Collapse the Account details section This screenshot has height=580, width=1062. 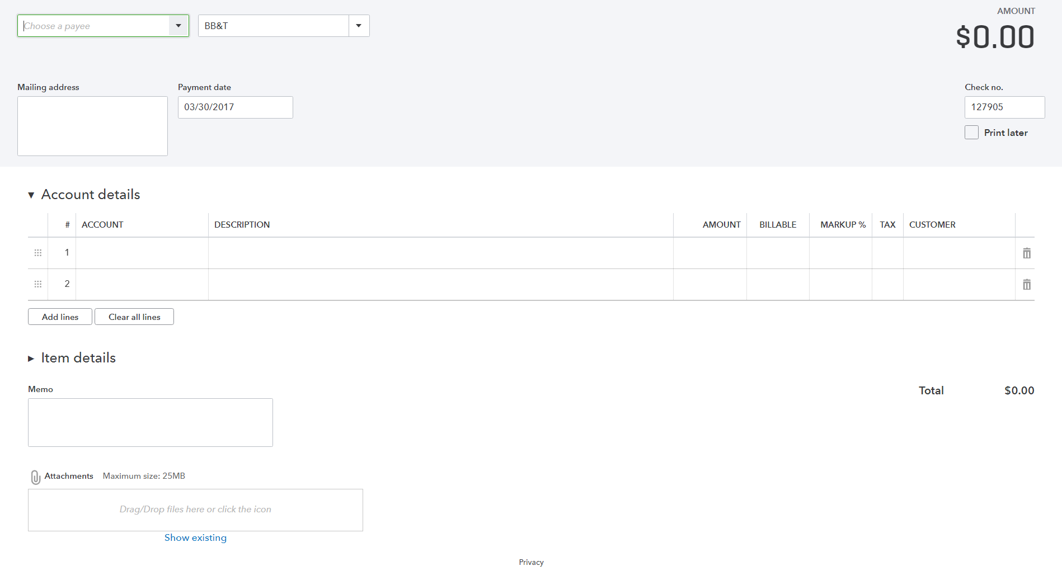31,195
